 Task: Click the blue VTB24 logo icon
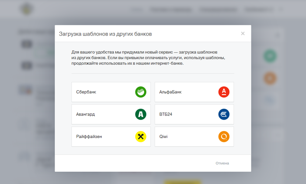224,114
